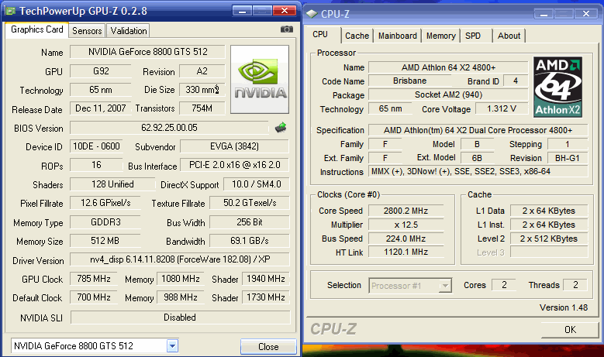Click the L1 Data value 2 x 64 KBytes
The image size is (604, 357).
pyautogui.click(x=549, y=211)
